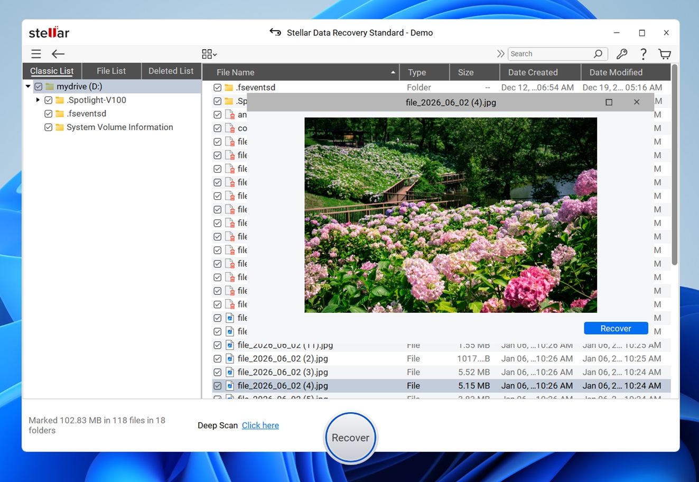
Task: Click the search magnifier icon
Action: tap(597, 53)
